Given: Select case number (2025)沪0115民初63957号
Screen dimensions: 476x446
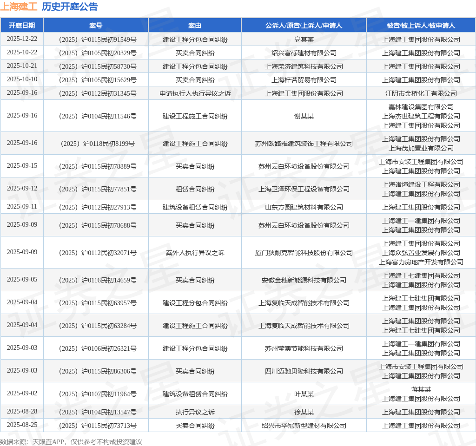Looking at the screenshot, I should click(x=96, y=303).
